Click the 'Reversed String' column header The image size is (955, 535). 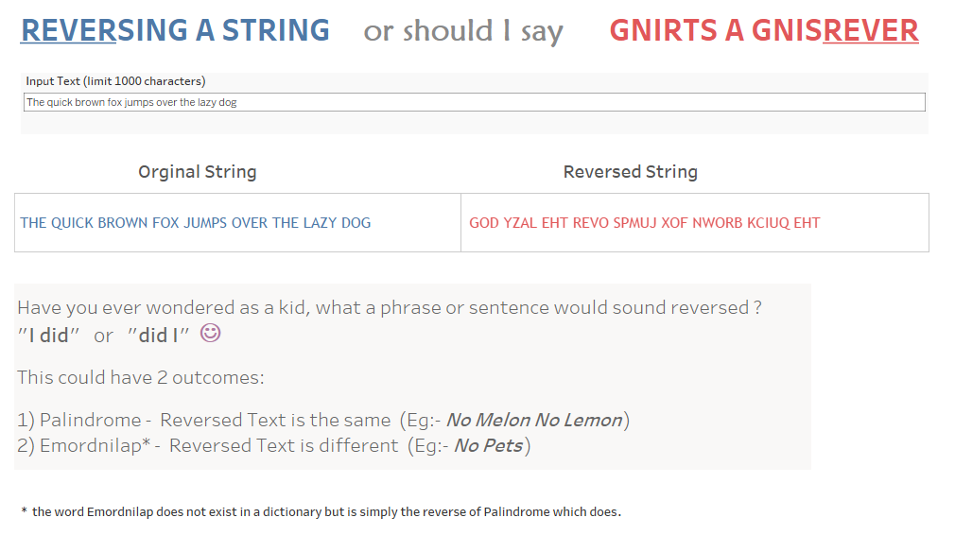click(631, 172)
